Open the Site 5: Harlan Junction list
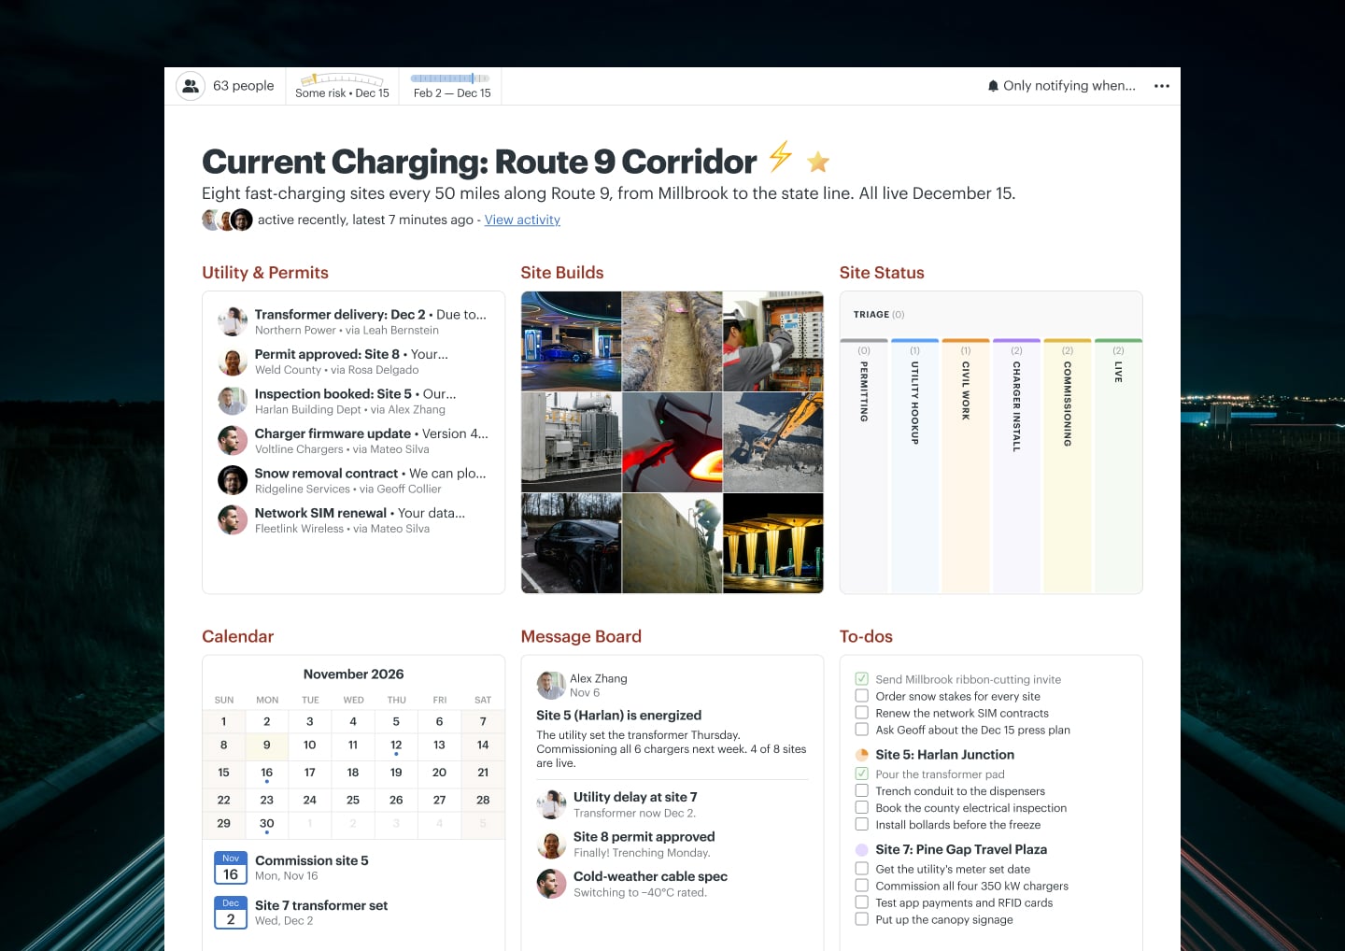1345x951 pixels. (944, 755)
